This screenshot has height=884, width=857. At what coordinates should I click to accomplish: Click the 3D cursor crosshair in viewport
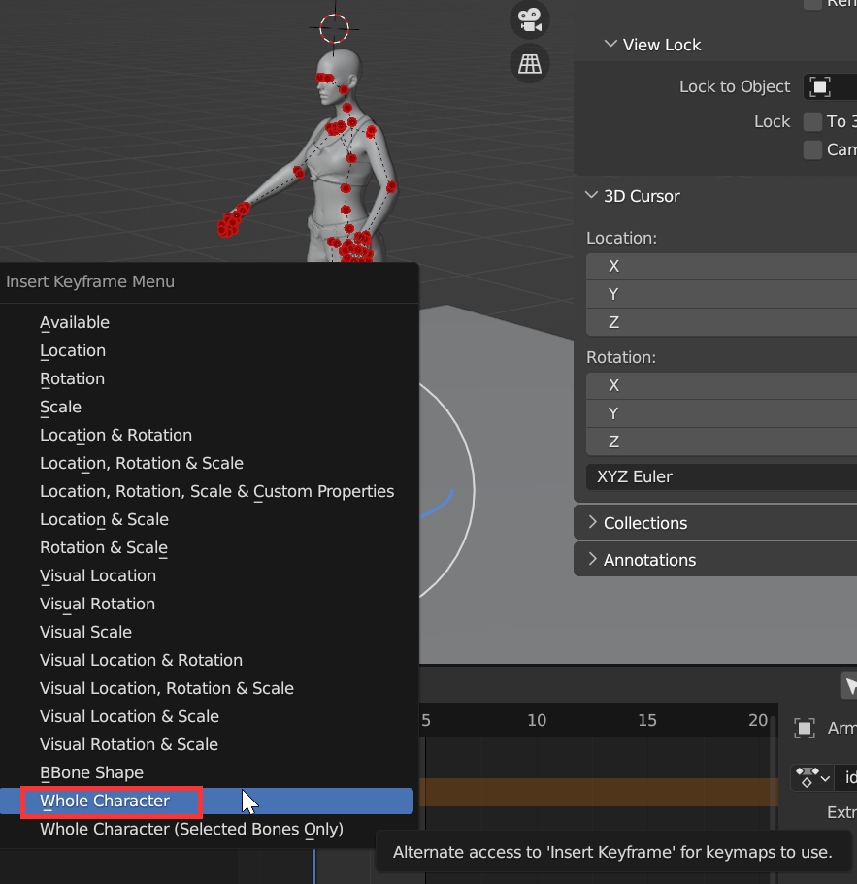[334, 28]
